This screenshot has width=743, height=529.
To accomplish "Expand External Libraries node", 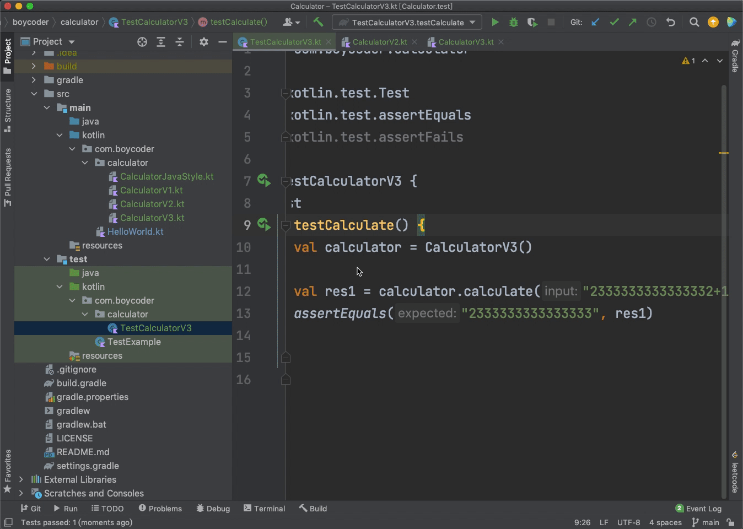I will pyautogui.click(x=21, y=479).
